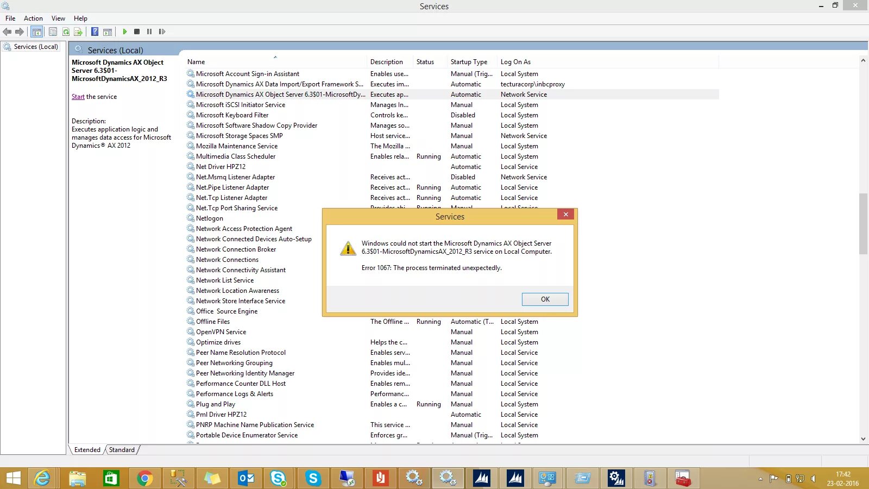Go back using the toolbar Back arrow
This screenshot has height=489, width=869.
click(x=7, y=32)
